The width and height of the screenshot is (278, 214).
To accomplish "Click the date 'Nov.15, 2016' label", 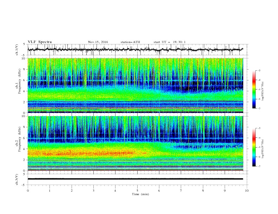I will pyautogui.click(x=98, y=42).
